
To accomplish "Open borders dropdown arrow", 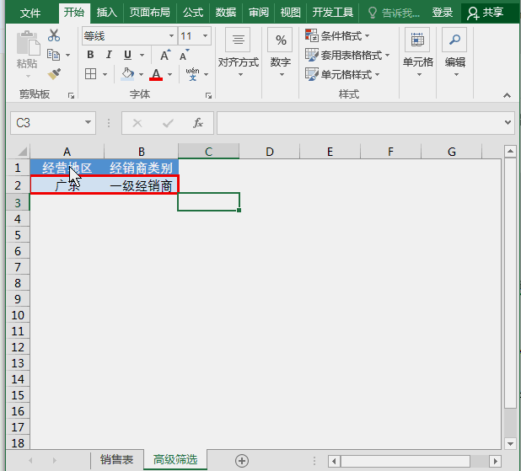I will point(105,74).
